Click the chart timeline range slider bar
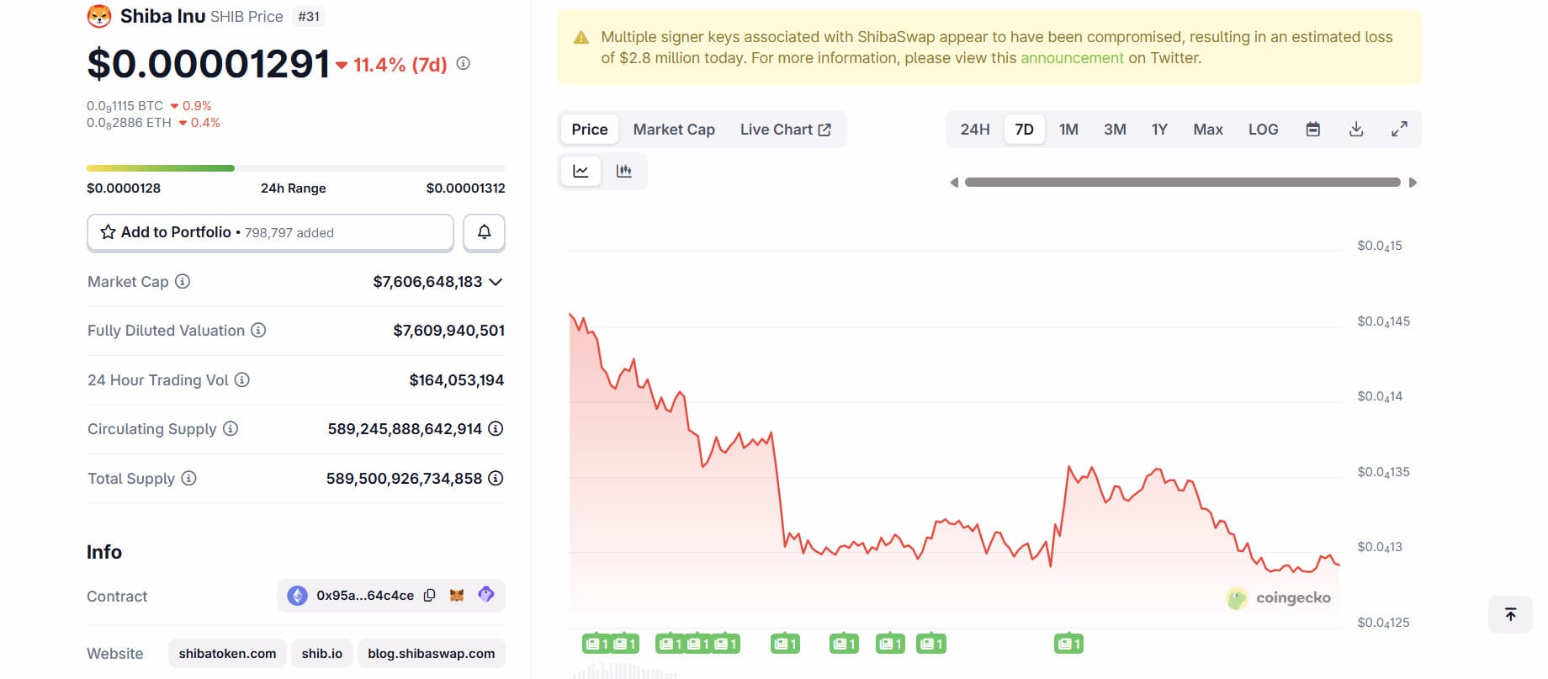The image size is (1548, 679). pos(1182,183)
